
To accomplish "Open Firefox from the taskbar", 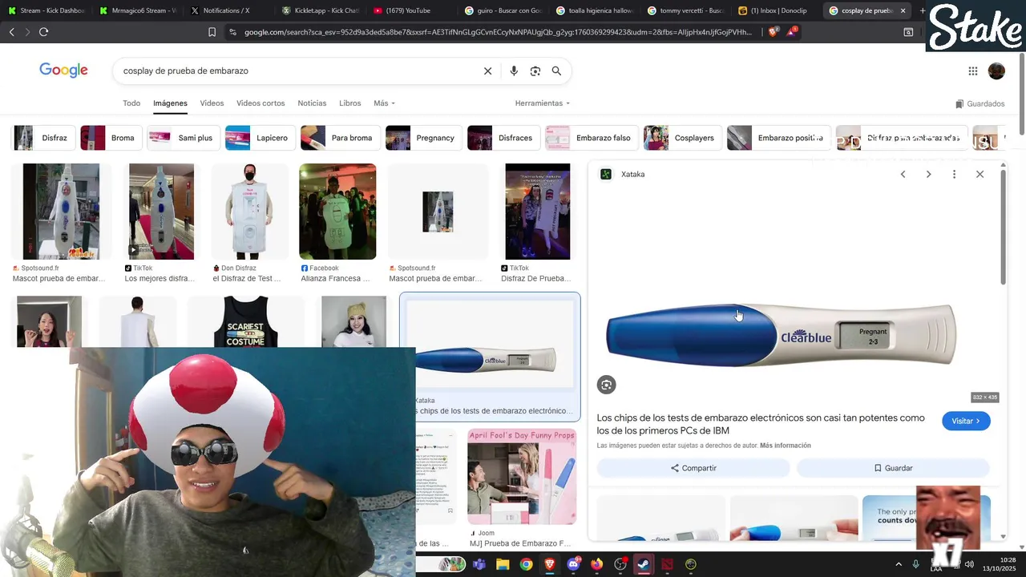I will click(596, 564).
